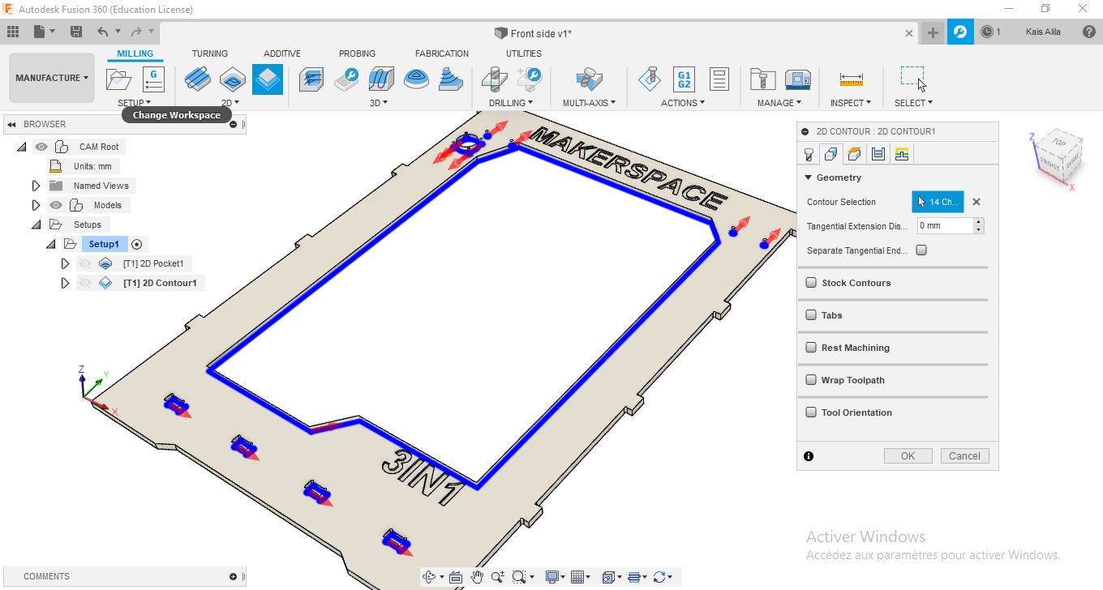Select the 2D Contour toolbar icon
Viewport: 1103px width, 590px height.
268,79
